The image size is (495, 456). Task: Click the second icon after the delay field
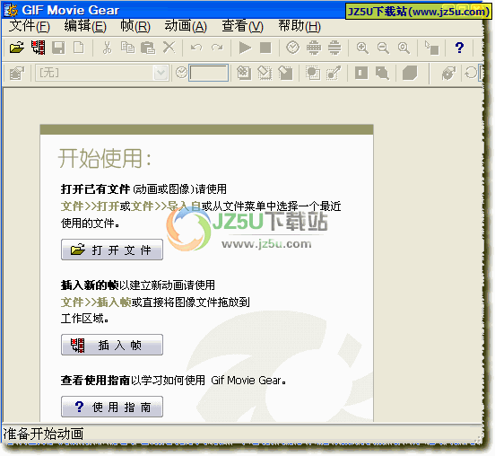(265, 73)
